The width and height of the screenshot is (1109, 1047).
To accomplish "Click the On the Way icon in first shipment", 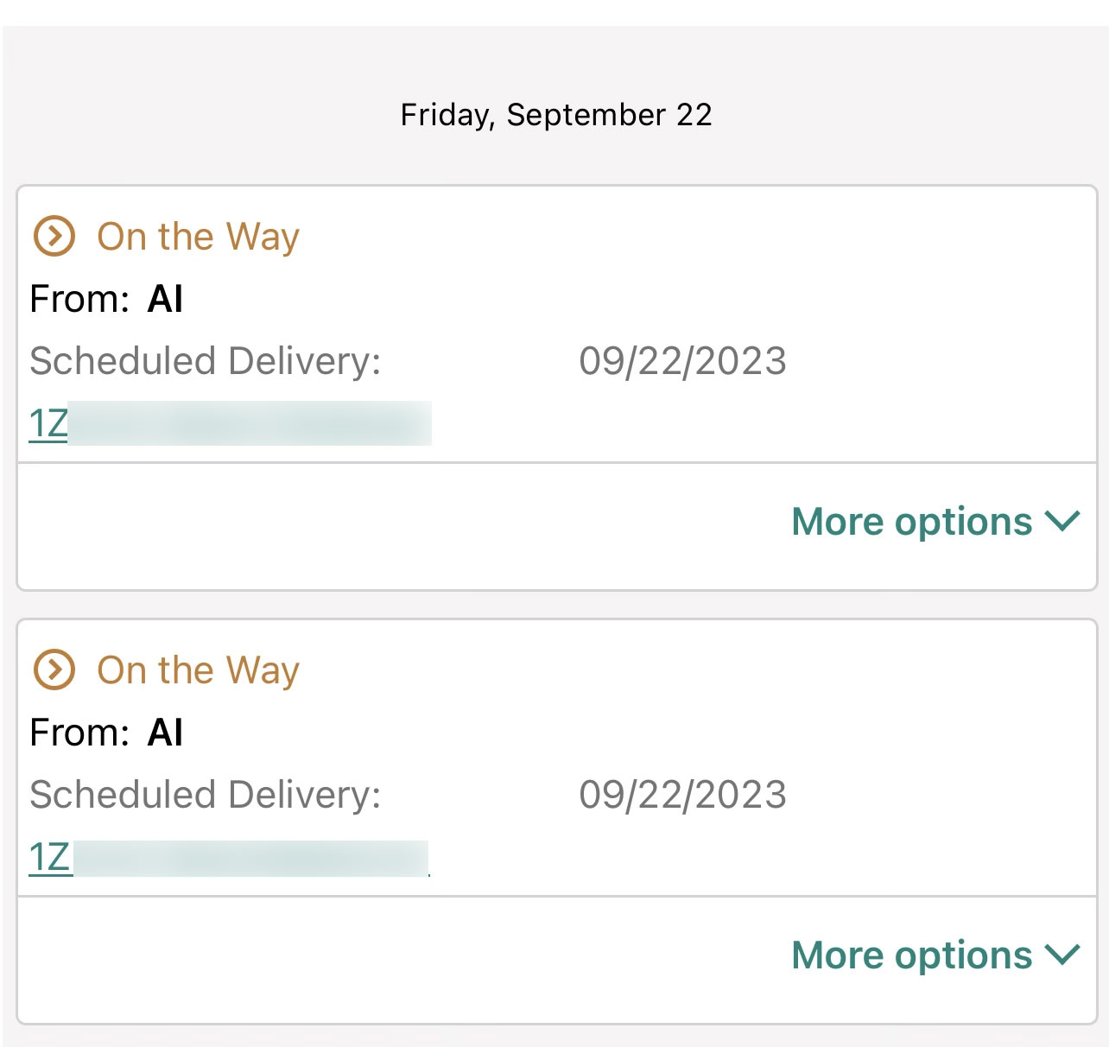I will coord(54,236).
